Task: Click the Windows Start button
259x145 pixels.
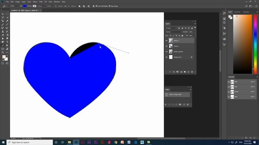Action: click(x=3, y=142)
